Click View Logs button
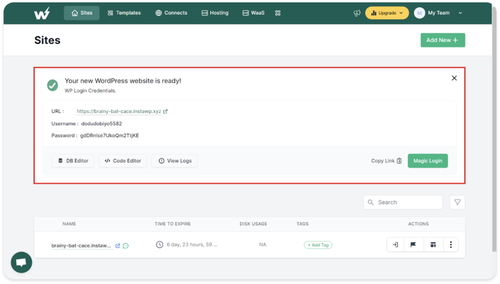 tap(175, 161)
